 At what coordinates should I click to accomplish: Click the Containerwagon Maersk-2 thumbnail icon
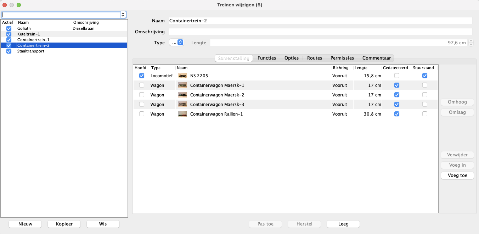click(182, 95)
